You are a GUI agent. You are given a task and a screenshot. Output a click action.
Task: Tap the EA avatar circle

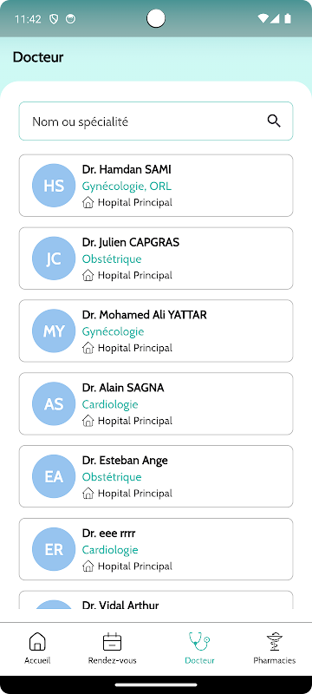[54, 476]
